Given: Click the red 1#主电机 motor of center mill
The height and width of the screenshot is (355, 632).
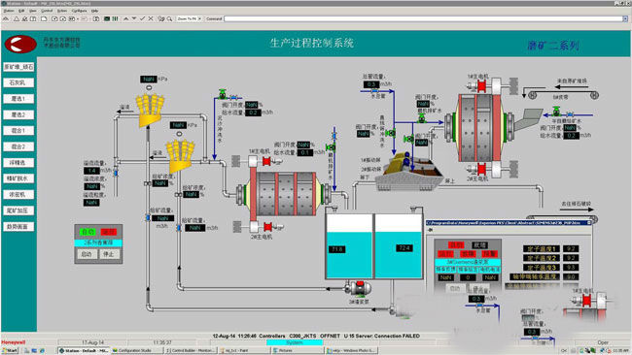Looking at the screenshot, I should tap(266, 162).
